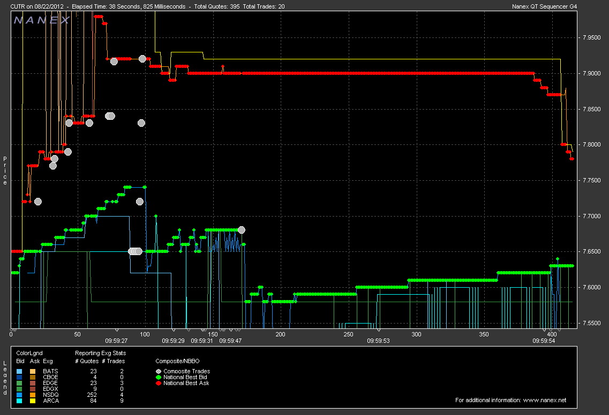Screen dimensions: 609x415
Task: Click the BATS ask color swatch
Action: pyautogui.click(x=33, y=372)
